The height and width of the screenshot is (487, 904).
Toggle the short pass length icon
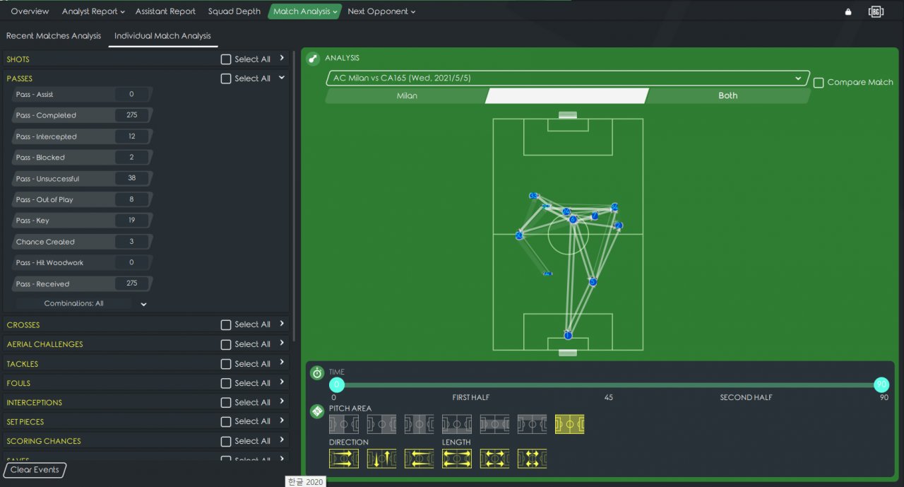(532, 459)
